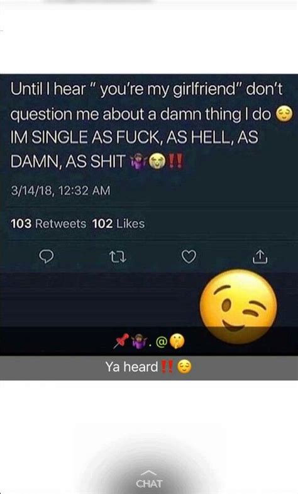This screenshot has height=494, width=298.
Task: Open the 103 Retweets list
Action: point(48,224)
